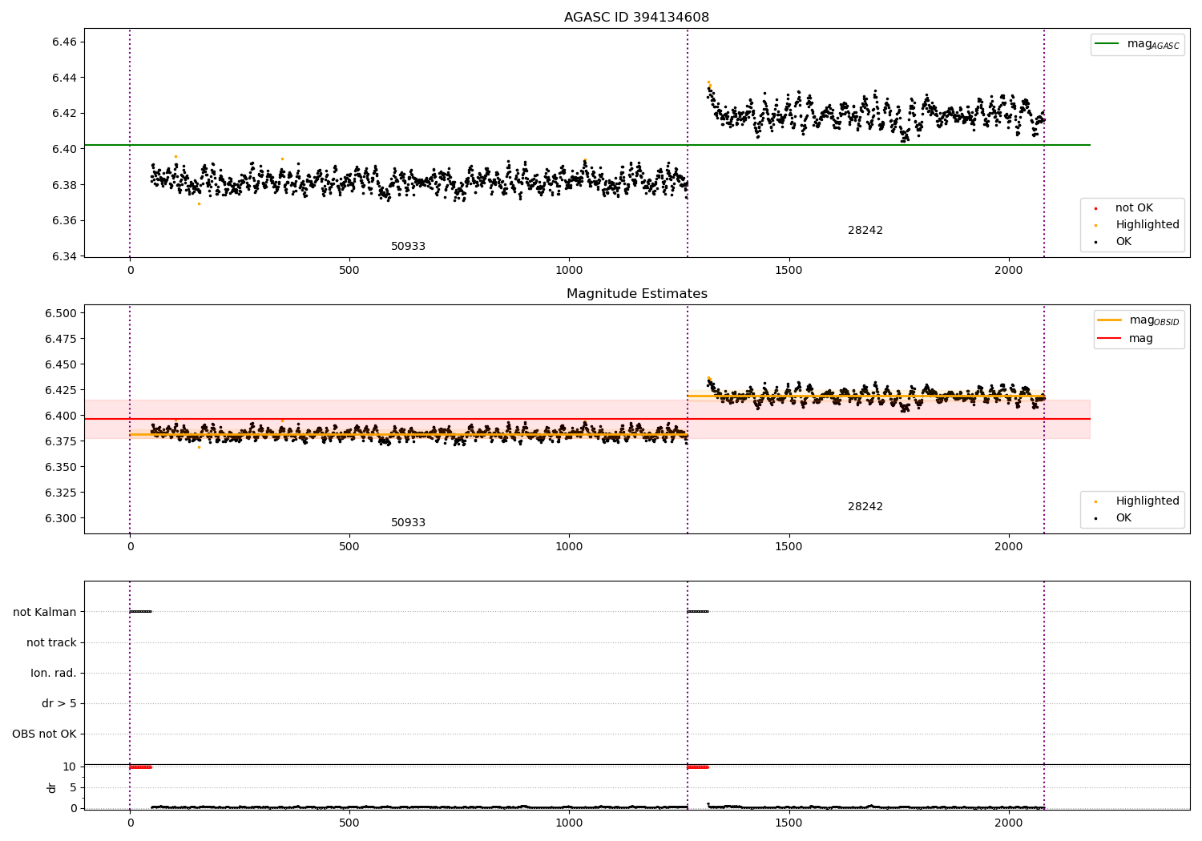This screenshot has width=1202, height=841.
Task: Click the y-axis tick "6.44"
Action: tap(65, 78)
